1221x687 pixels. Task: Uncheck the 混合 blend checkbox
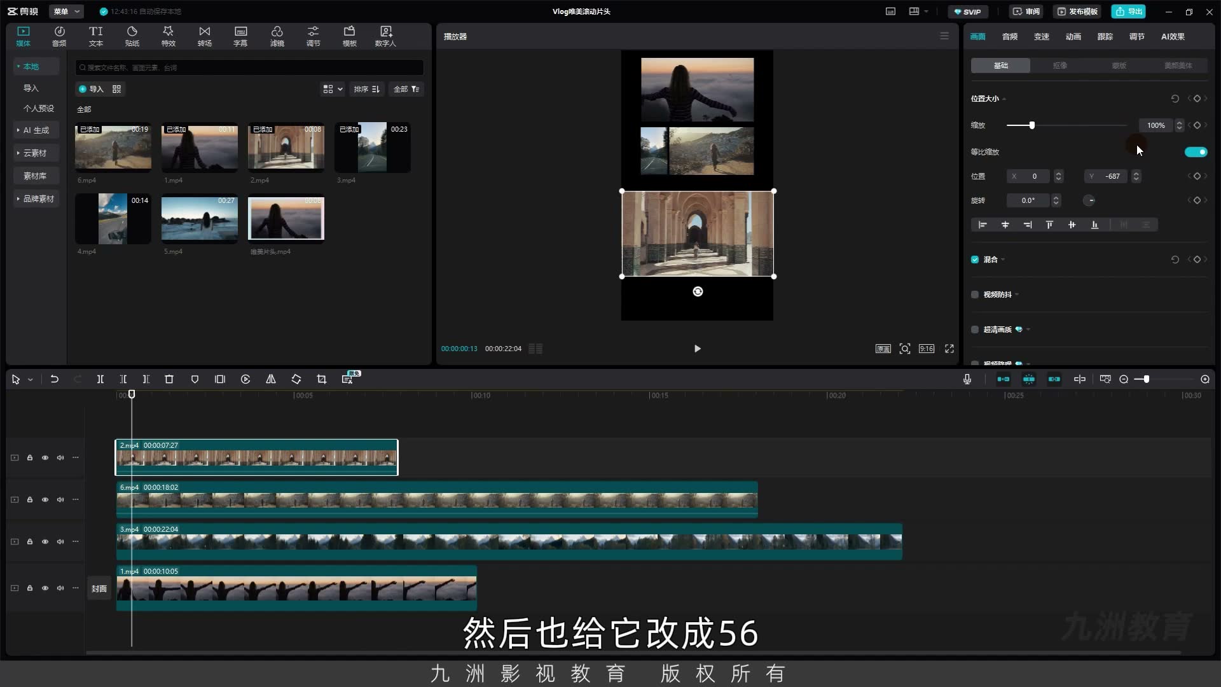tap(975, 260)
